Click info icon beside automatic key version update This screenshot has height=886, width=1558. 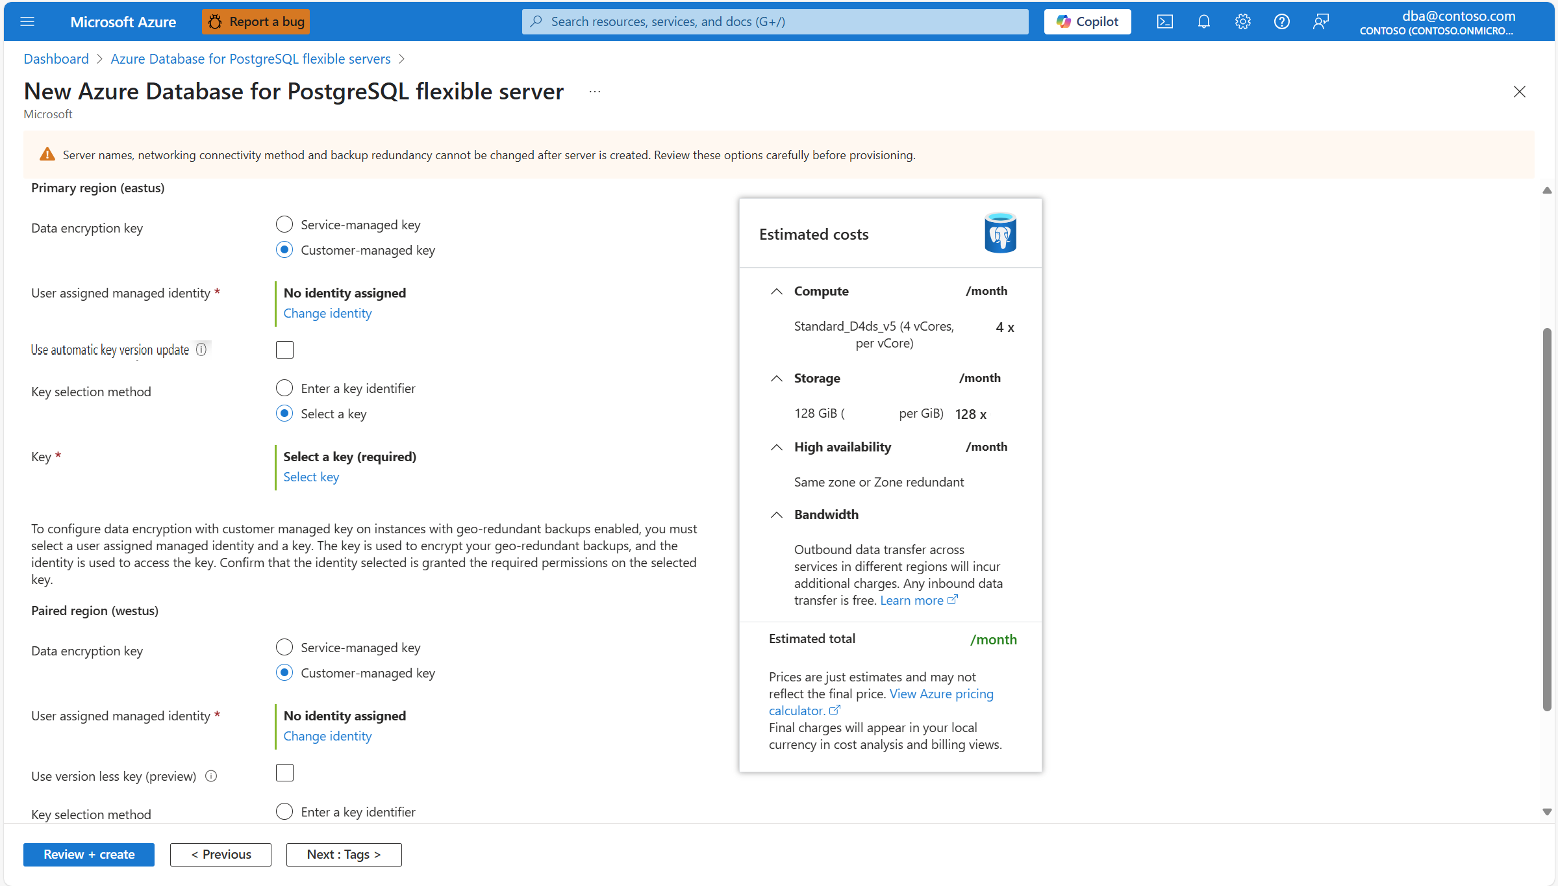[201, 349]
